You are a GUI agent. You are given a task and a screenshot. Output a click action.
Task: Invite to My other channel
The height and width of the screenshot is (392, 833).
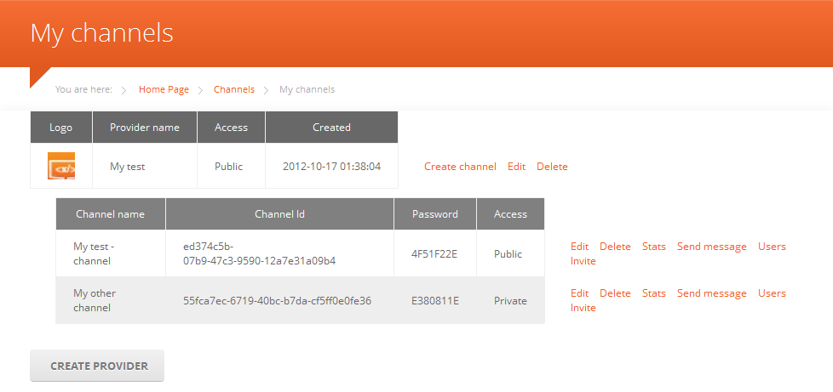click(583, 308)
